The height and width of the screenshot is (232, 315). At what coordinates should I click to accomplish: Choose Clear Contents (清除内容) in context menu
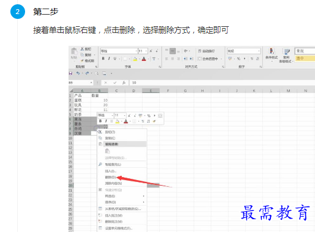pyautogui.click(x=122, y=183)
